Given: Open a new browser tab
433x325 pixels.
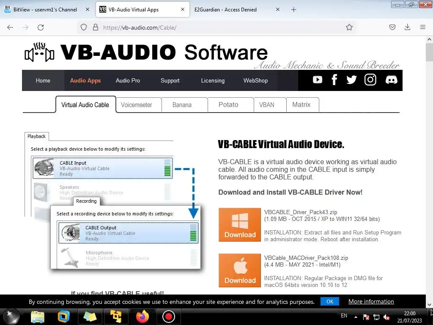Looking at the screenshot, I should 293,10.
